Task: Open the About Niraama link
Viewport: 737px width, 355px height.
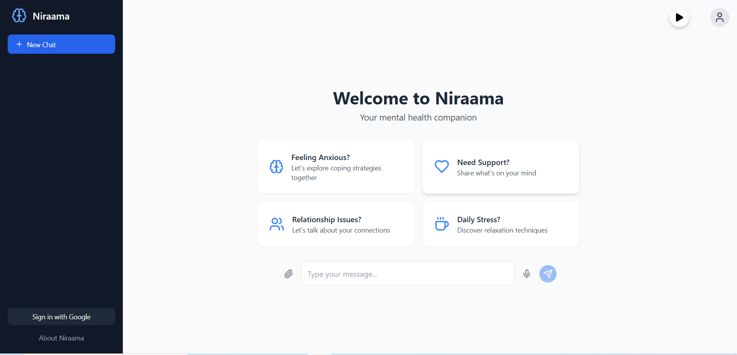Action: 61,338
